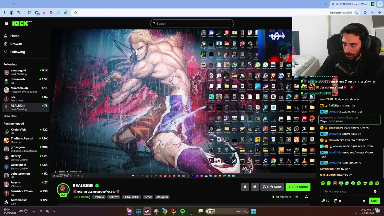This screenshot has width=384, height=216.
Task: Open Spotify from the taskbar
Action: [x=182, y=211]
